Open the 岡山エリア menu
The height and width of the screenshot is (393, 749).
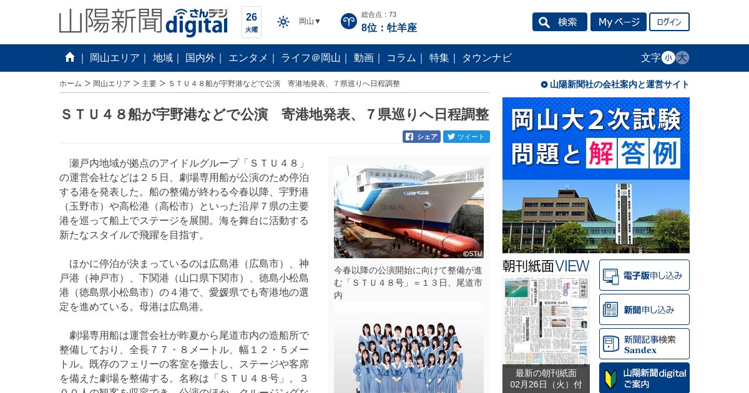[115, 57]
